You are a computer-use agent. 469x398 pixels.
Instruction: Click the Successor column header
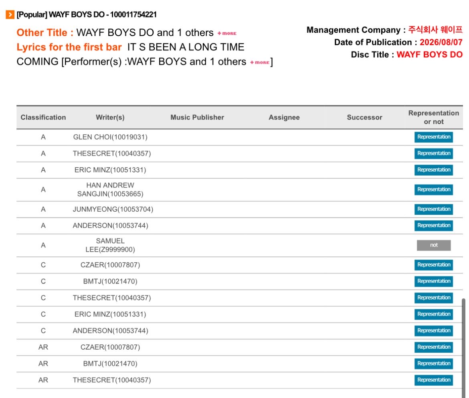coord(365,117)
